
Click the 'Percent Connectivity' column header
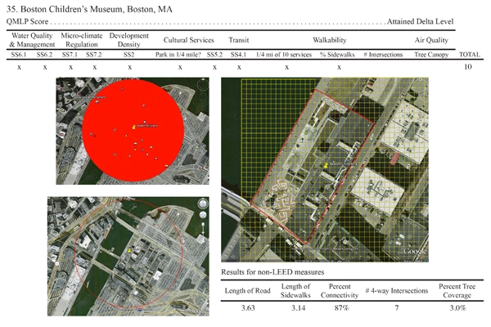click(x=340, y=291)
